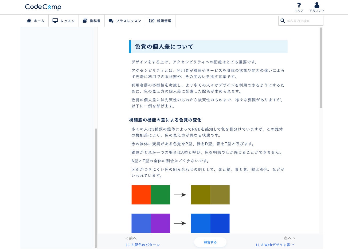Click the house icon beside ホーム
This screenshot has height=249, width=348.
click(x=29, y=21)
